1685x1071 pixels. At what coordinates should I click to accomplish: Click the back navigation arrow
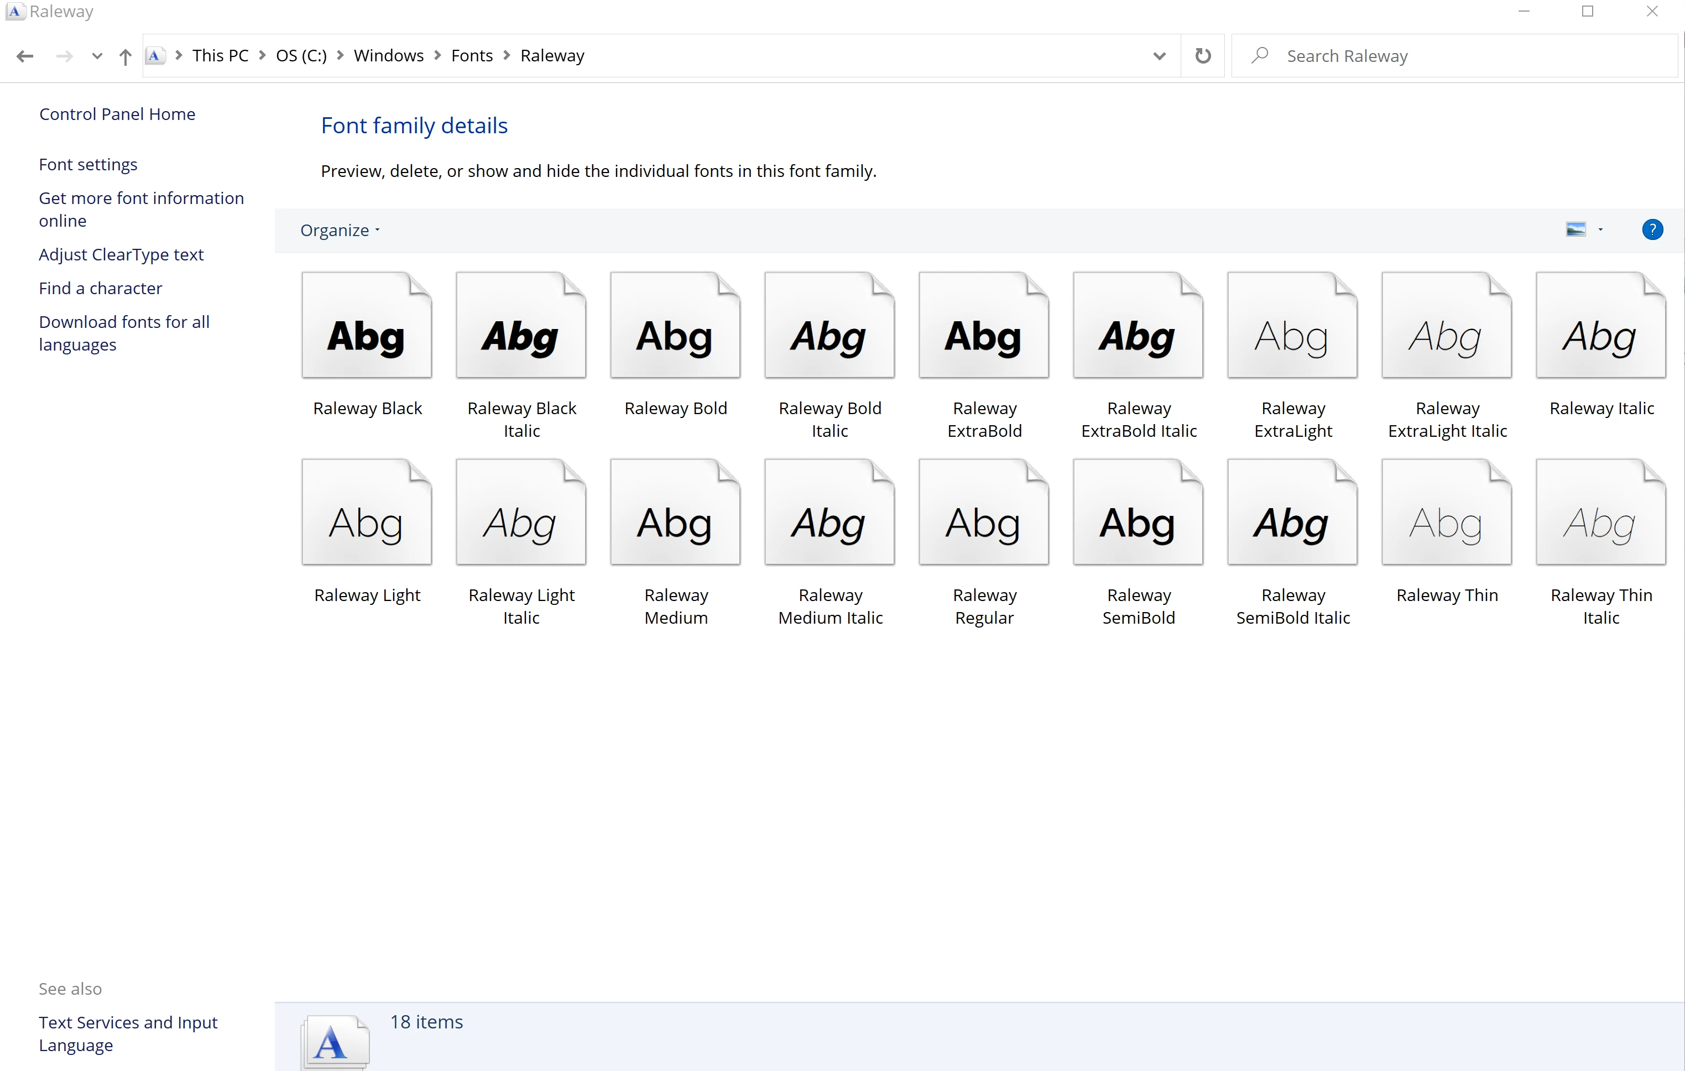point(25,56)
